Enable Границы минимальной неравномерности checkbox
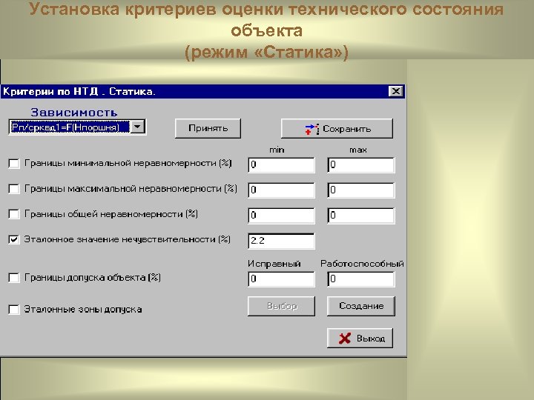Viewport: 534px width, 400px height. [14, 164]
